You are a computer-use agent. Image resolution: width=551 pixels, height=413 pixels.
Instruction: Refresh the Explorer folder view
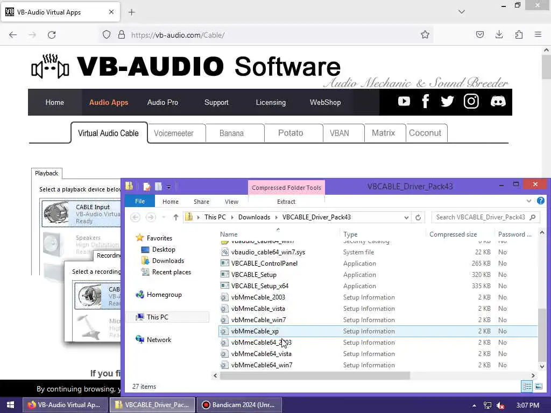pyautogui.click(x=418, y=217)
